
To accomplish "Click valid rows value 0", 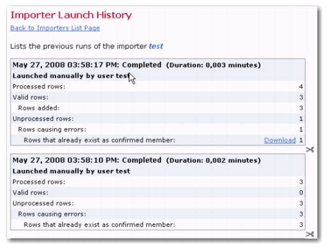I will click(x=301, y=193).
